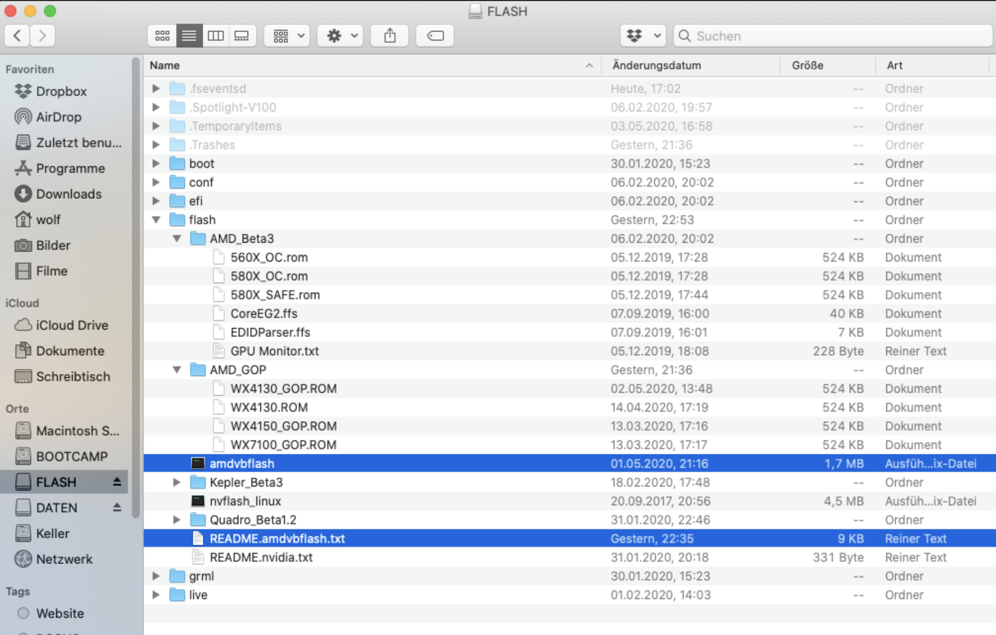This screenshot has width=996, height=635.
Task: Select the nvflash_linux executable
Action: [x=569, y=501]
